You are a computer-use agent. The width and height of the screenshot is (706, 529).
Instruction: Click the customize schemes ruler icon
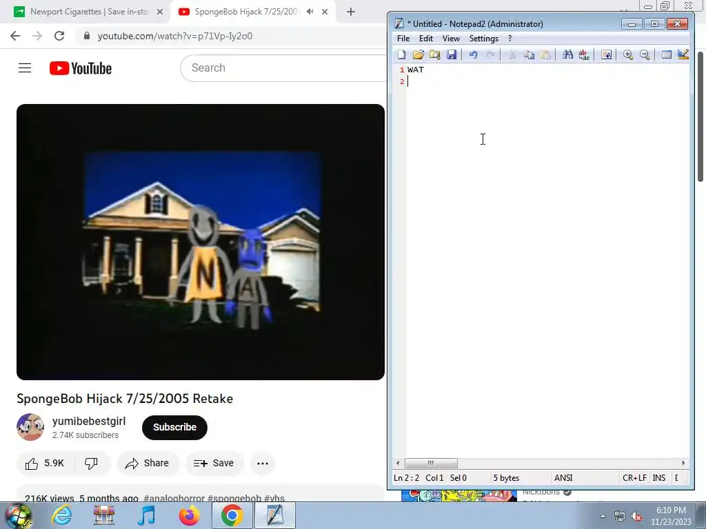(683, 55)
